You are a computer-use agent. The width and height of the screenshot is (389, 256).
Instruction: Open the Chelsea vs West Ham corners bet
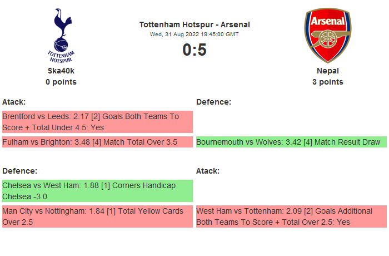click(97, 190)
